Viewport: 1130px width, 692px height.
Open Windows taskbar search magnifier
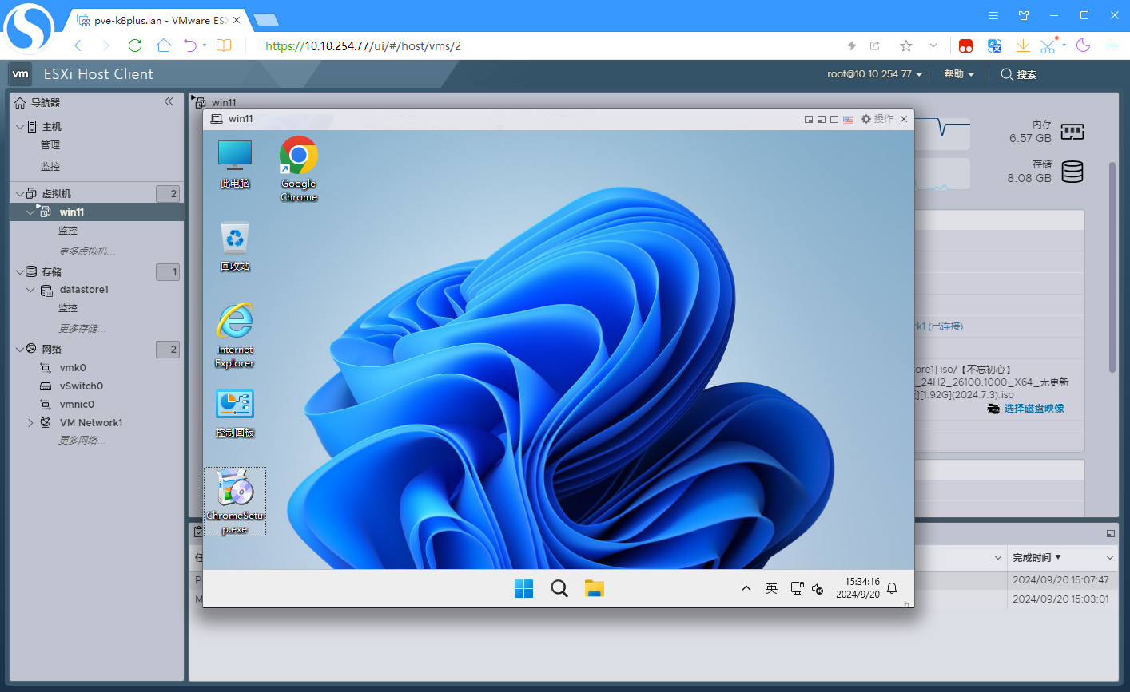coord(559,588)
